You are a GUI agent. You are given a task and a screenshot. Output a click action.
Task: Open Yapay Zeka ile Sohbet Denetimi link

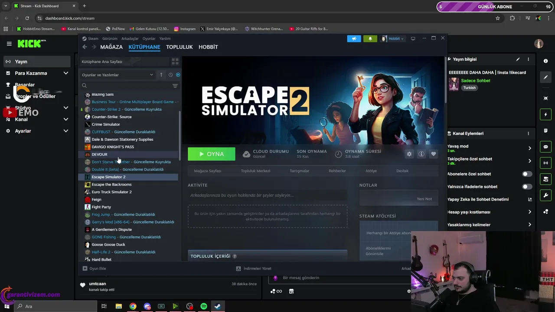coord(490,199)
